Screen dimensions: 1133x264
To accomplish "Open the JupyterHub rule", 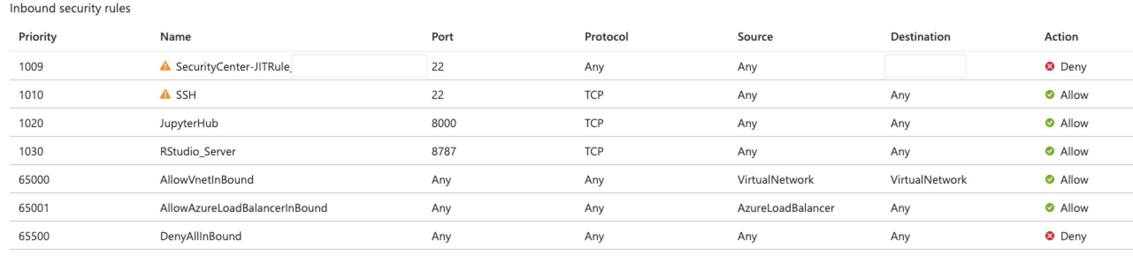I will pos(189,123).
